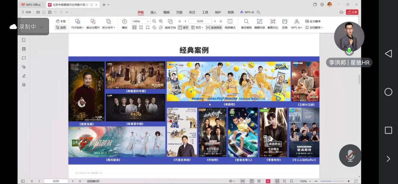Screen dimensions: 398x184
Task: Open the thumbnails panel in left sidebar
Action: pyautogui.click(x=24, y=49)
